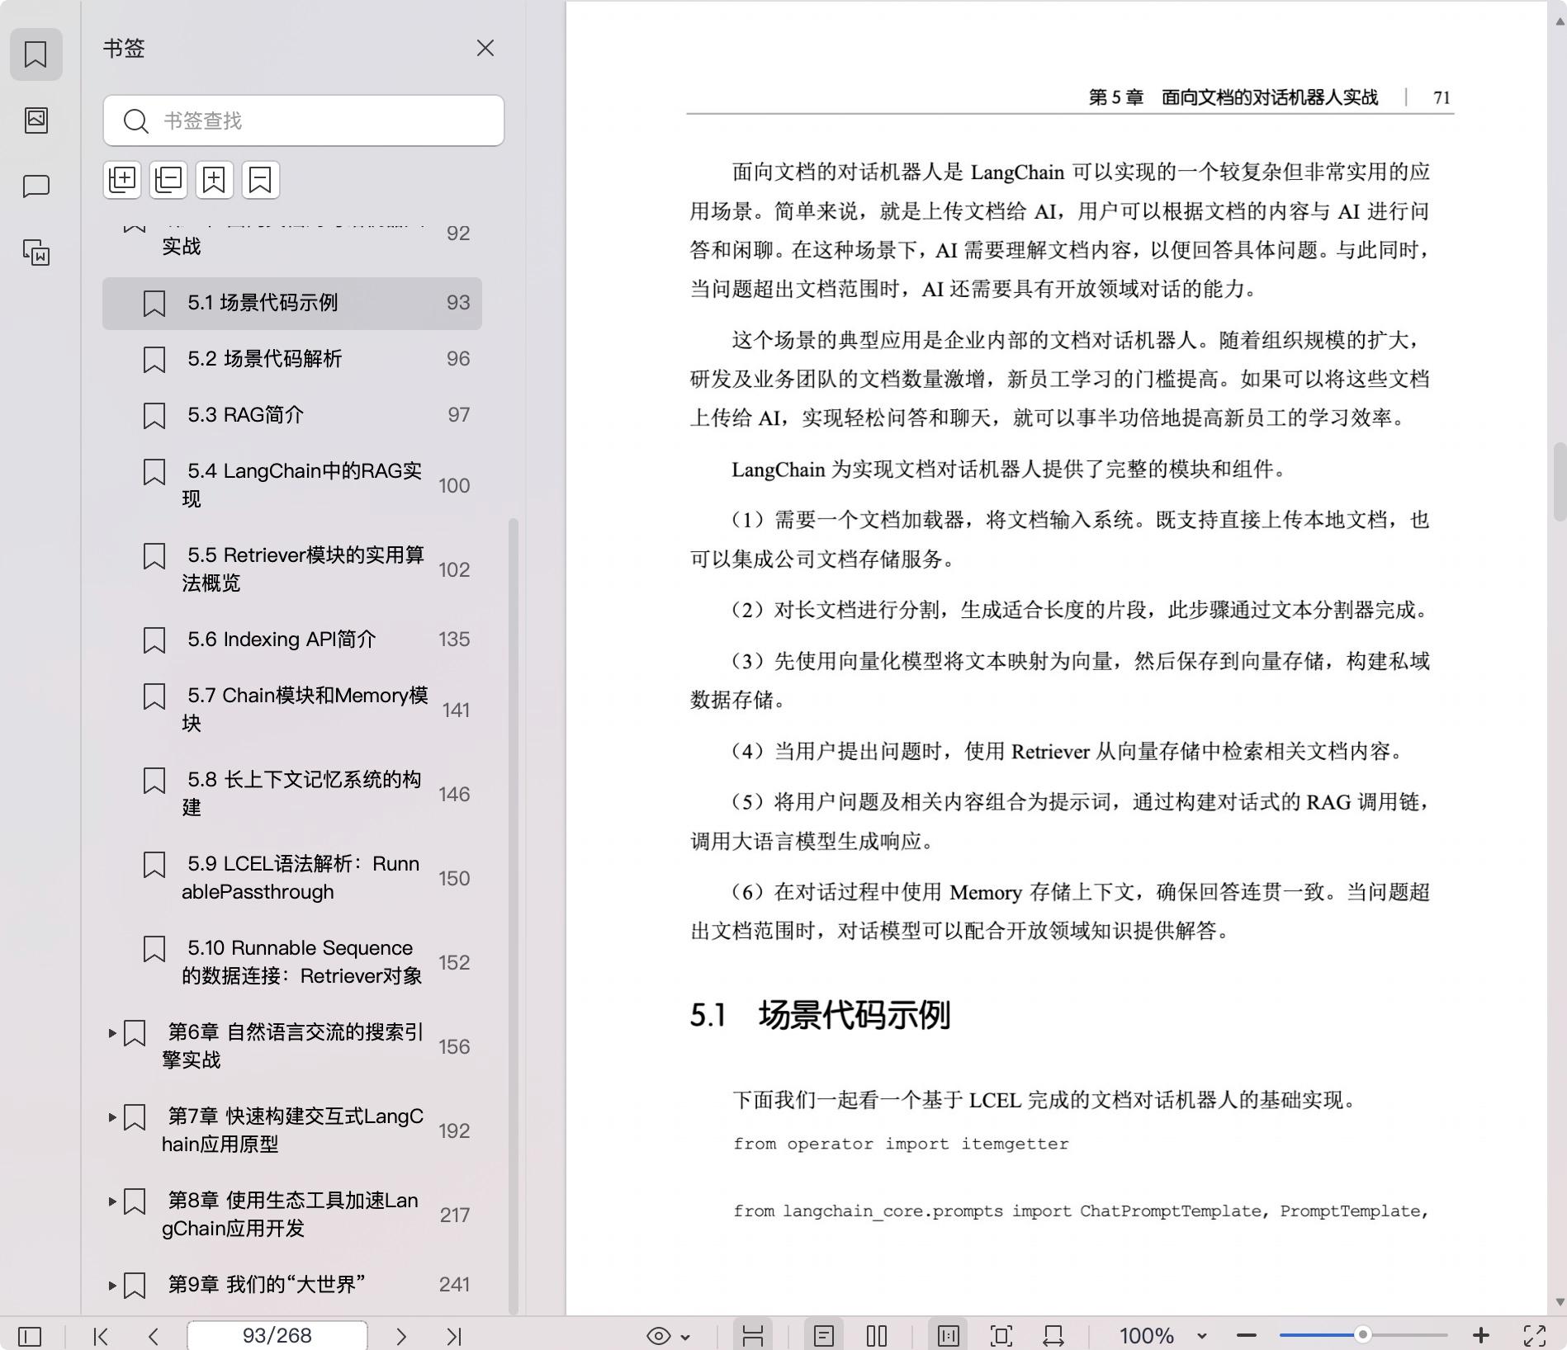
Task: Click the bookmark icon beside 5.6 Indexing API简介
Action: click(154, 640)
